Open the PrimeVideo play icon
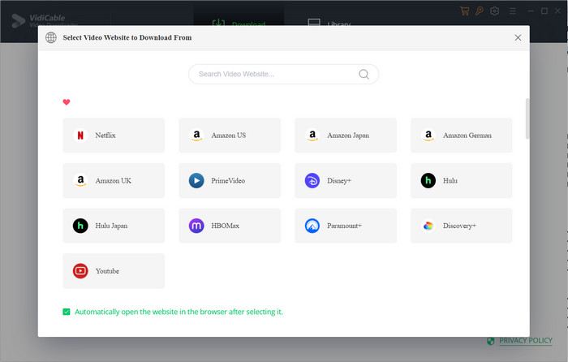568x362 pixels. click(196, 180)
